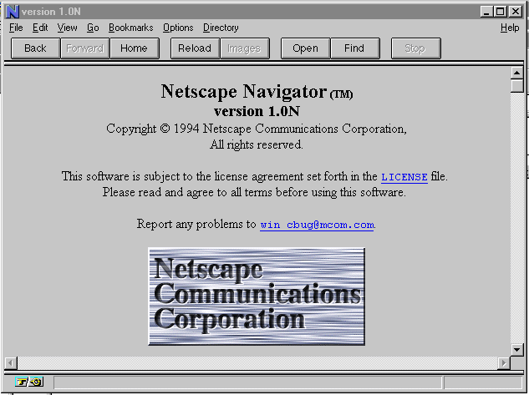
Task: Maximize the Netscape window
Action: click(x=501, y=12)
